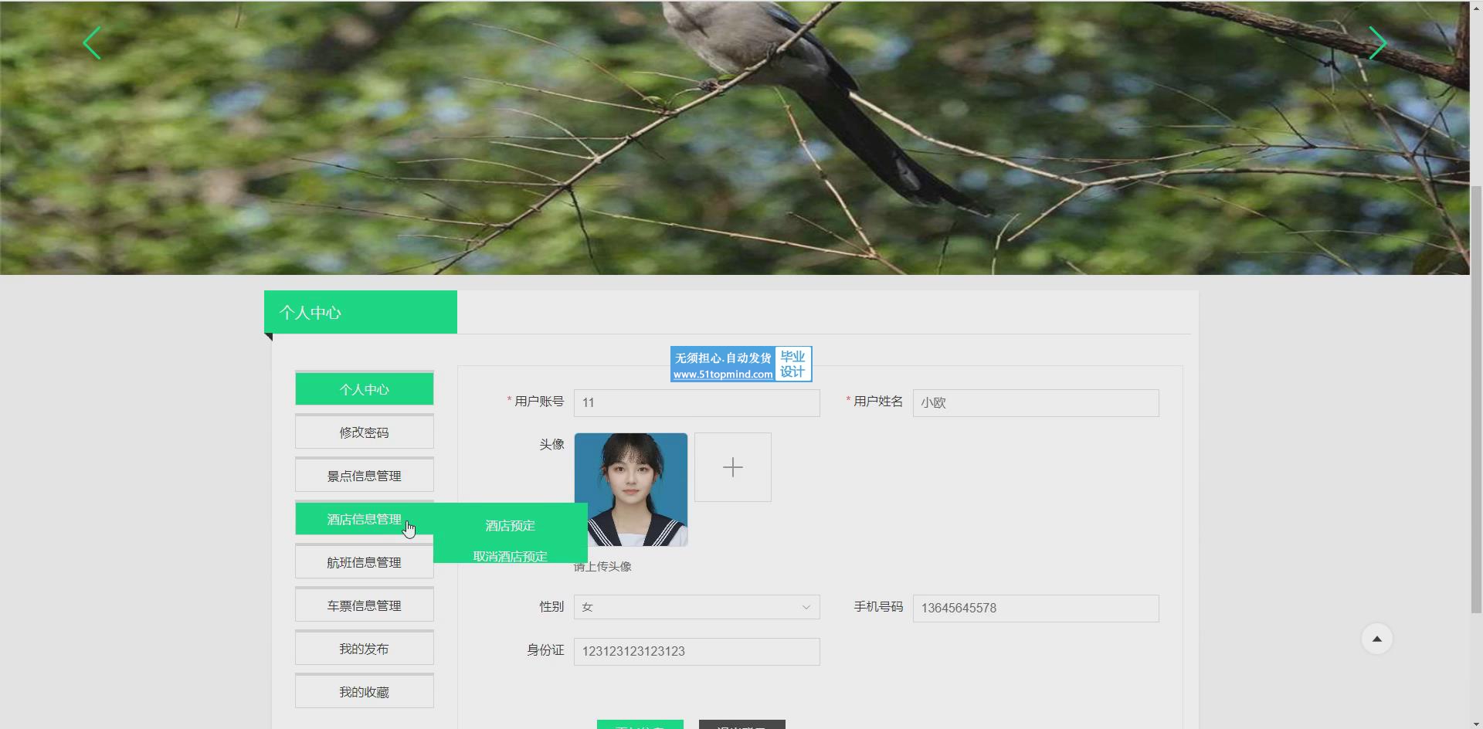Open 车票信息管理 in the sidebar

pos(364,605)
